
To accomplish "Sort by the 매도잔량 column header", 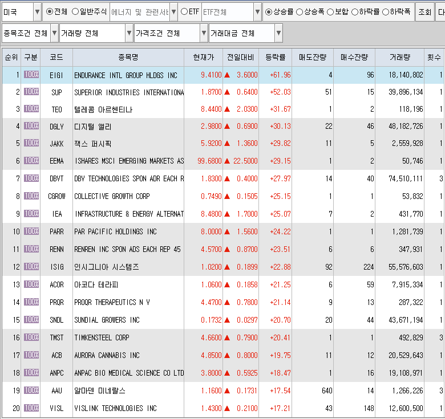I will 313,57.
